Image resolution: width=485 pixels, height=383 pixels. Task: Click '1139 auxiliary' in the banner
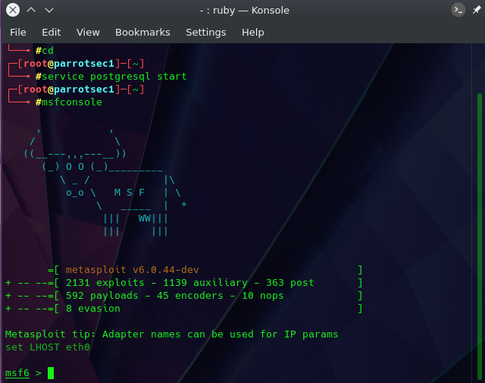point(205,282)
